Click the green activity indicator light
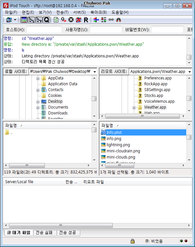Viewport: 195px width, 247px height. tap(181, 241)
